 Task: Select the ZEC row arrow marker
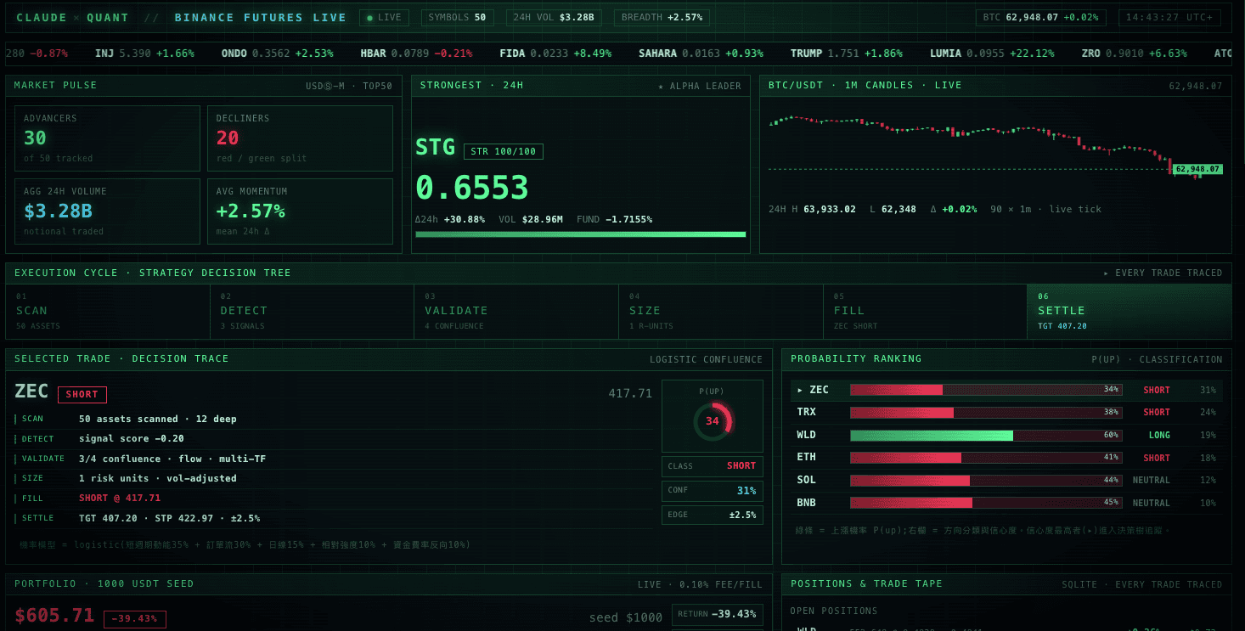coord(799,390)
